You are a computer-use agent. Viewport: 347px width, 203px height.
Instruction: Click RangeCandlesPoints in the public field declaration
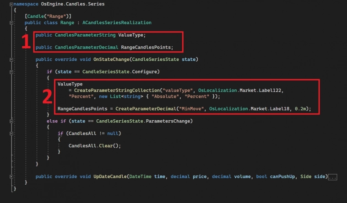[146, 48]
